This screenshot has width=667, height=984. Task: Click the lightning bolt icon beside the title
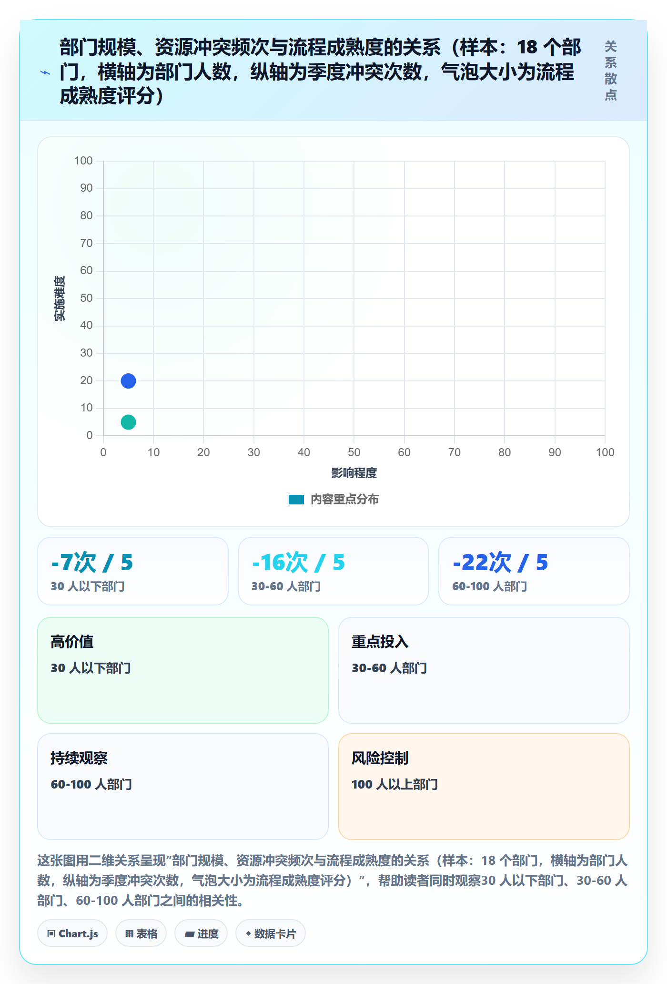(45, 72)
